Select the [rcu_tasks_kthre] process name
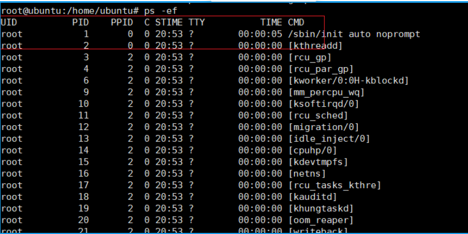The image size is (468, 234). pos(334,185)
